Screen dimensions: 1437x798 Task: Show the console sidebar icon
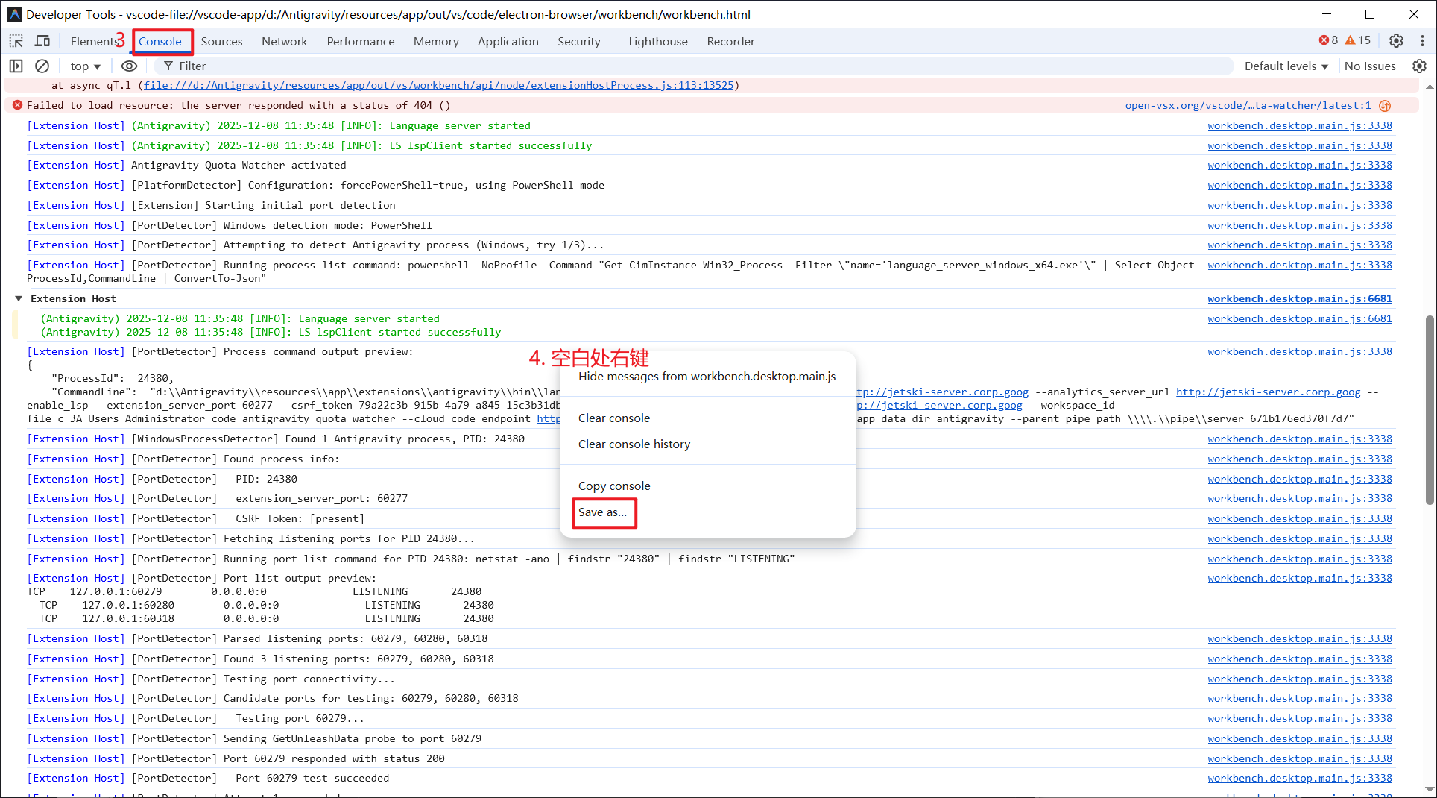click(x=16, y=66)
